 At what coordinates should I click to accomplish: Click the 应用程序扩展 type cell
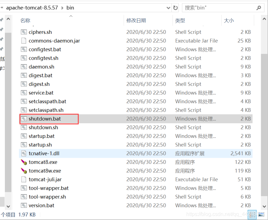tap(190, 153)
